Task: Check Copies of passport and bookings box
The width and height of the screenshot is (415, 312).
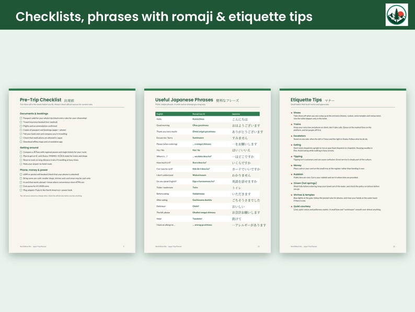Action: tap(21, 130)
